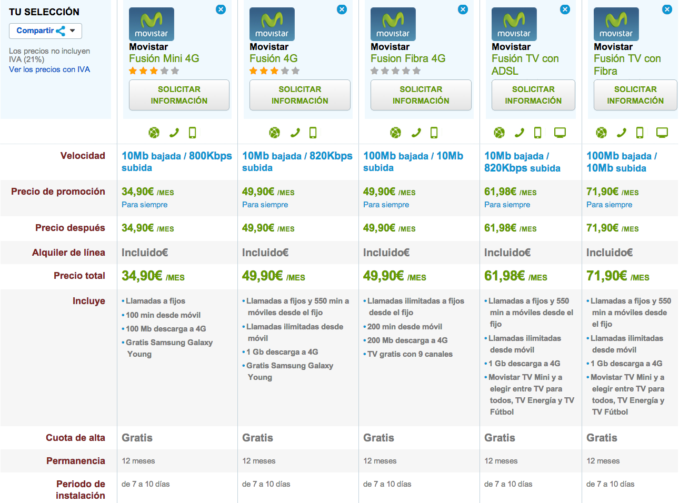Click Ver los precios con IVA link
679x503 pixels.
[49, 69]
